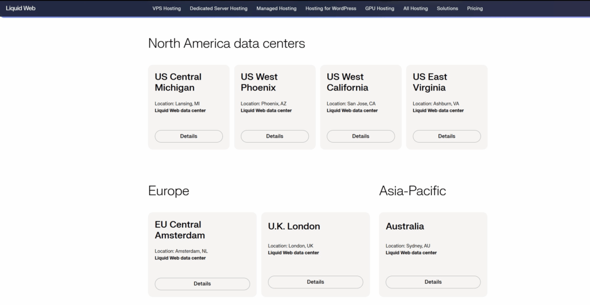This screenshot has width=590, height=305.
Task: Select Managed Hosting in navigation bar
Action: click(277, 9)
